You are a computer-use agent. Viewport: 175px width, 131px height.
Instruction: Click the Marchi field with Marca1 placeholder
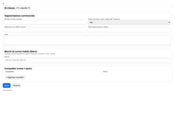pyautogui.click(x=87, y=60)
